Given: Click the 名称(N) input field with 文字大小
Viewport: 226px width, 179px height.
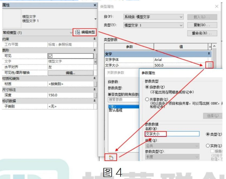Looking at the screenshot, I should point(172,134).
